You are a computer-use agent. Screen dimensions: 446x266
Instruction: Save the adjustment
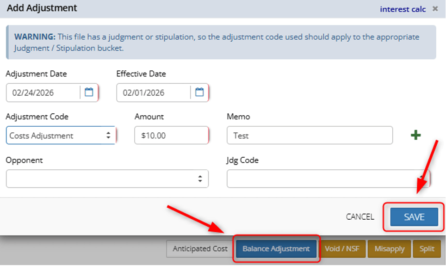[x=414, y=217]
